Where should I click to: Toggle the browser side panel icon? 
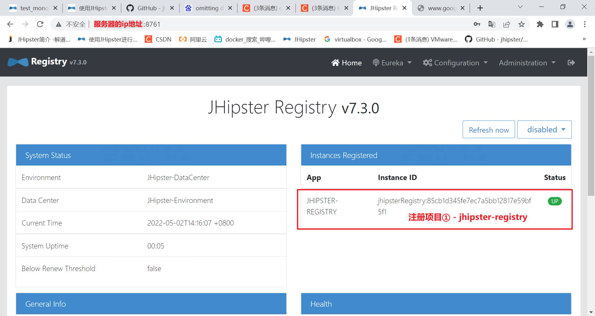(555, 24)
